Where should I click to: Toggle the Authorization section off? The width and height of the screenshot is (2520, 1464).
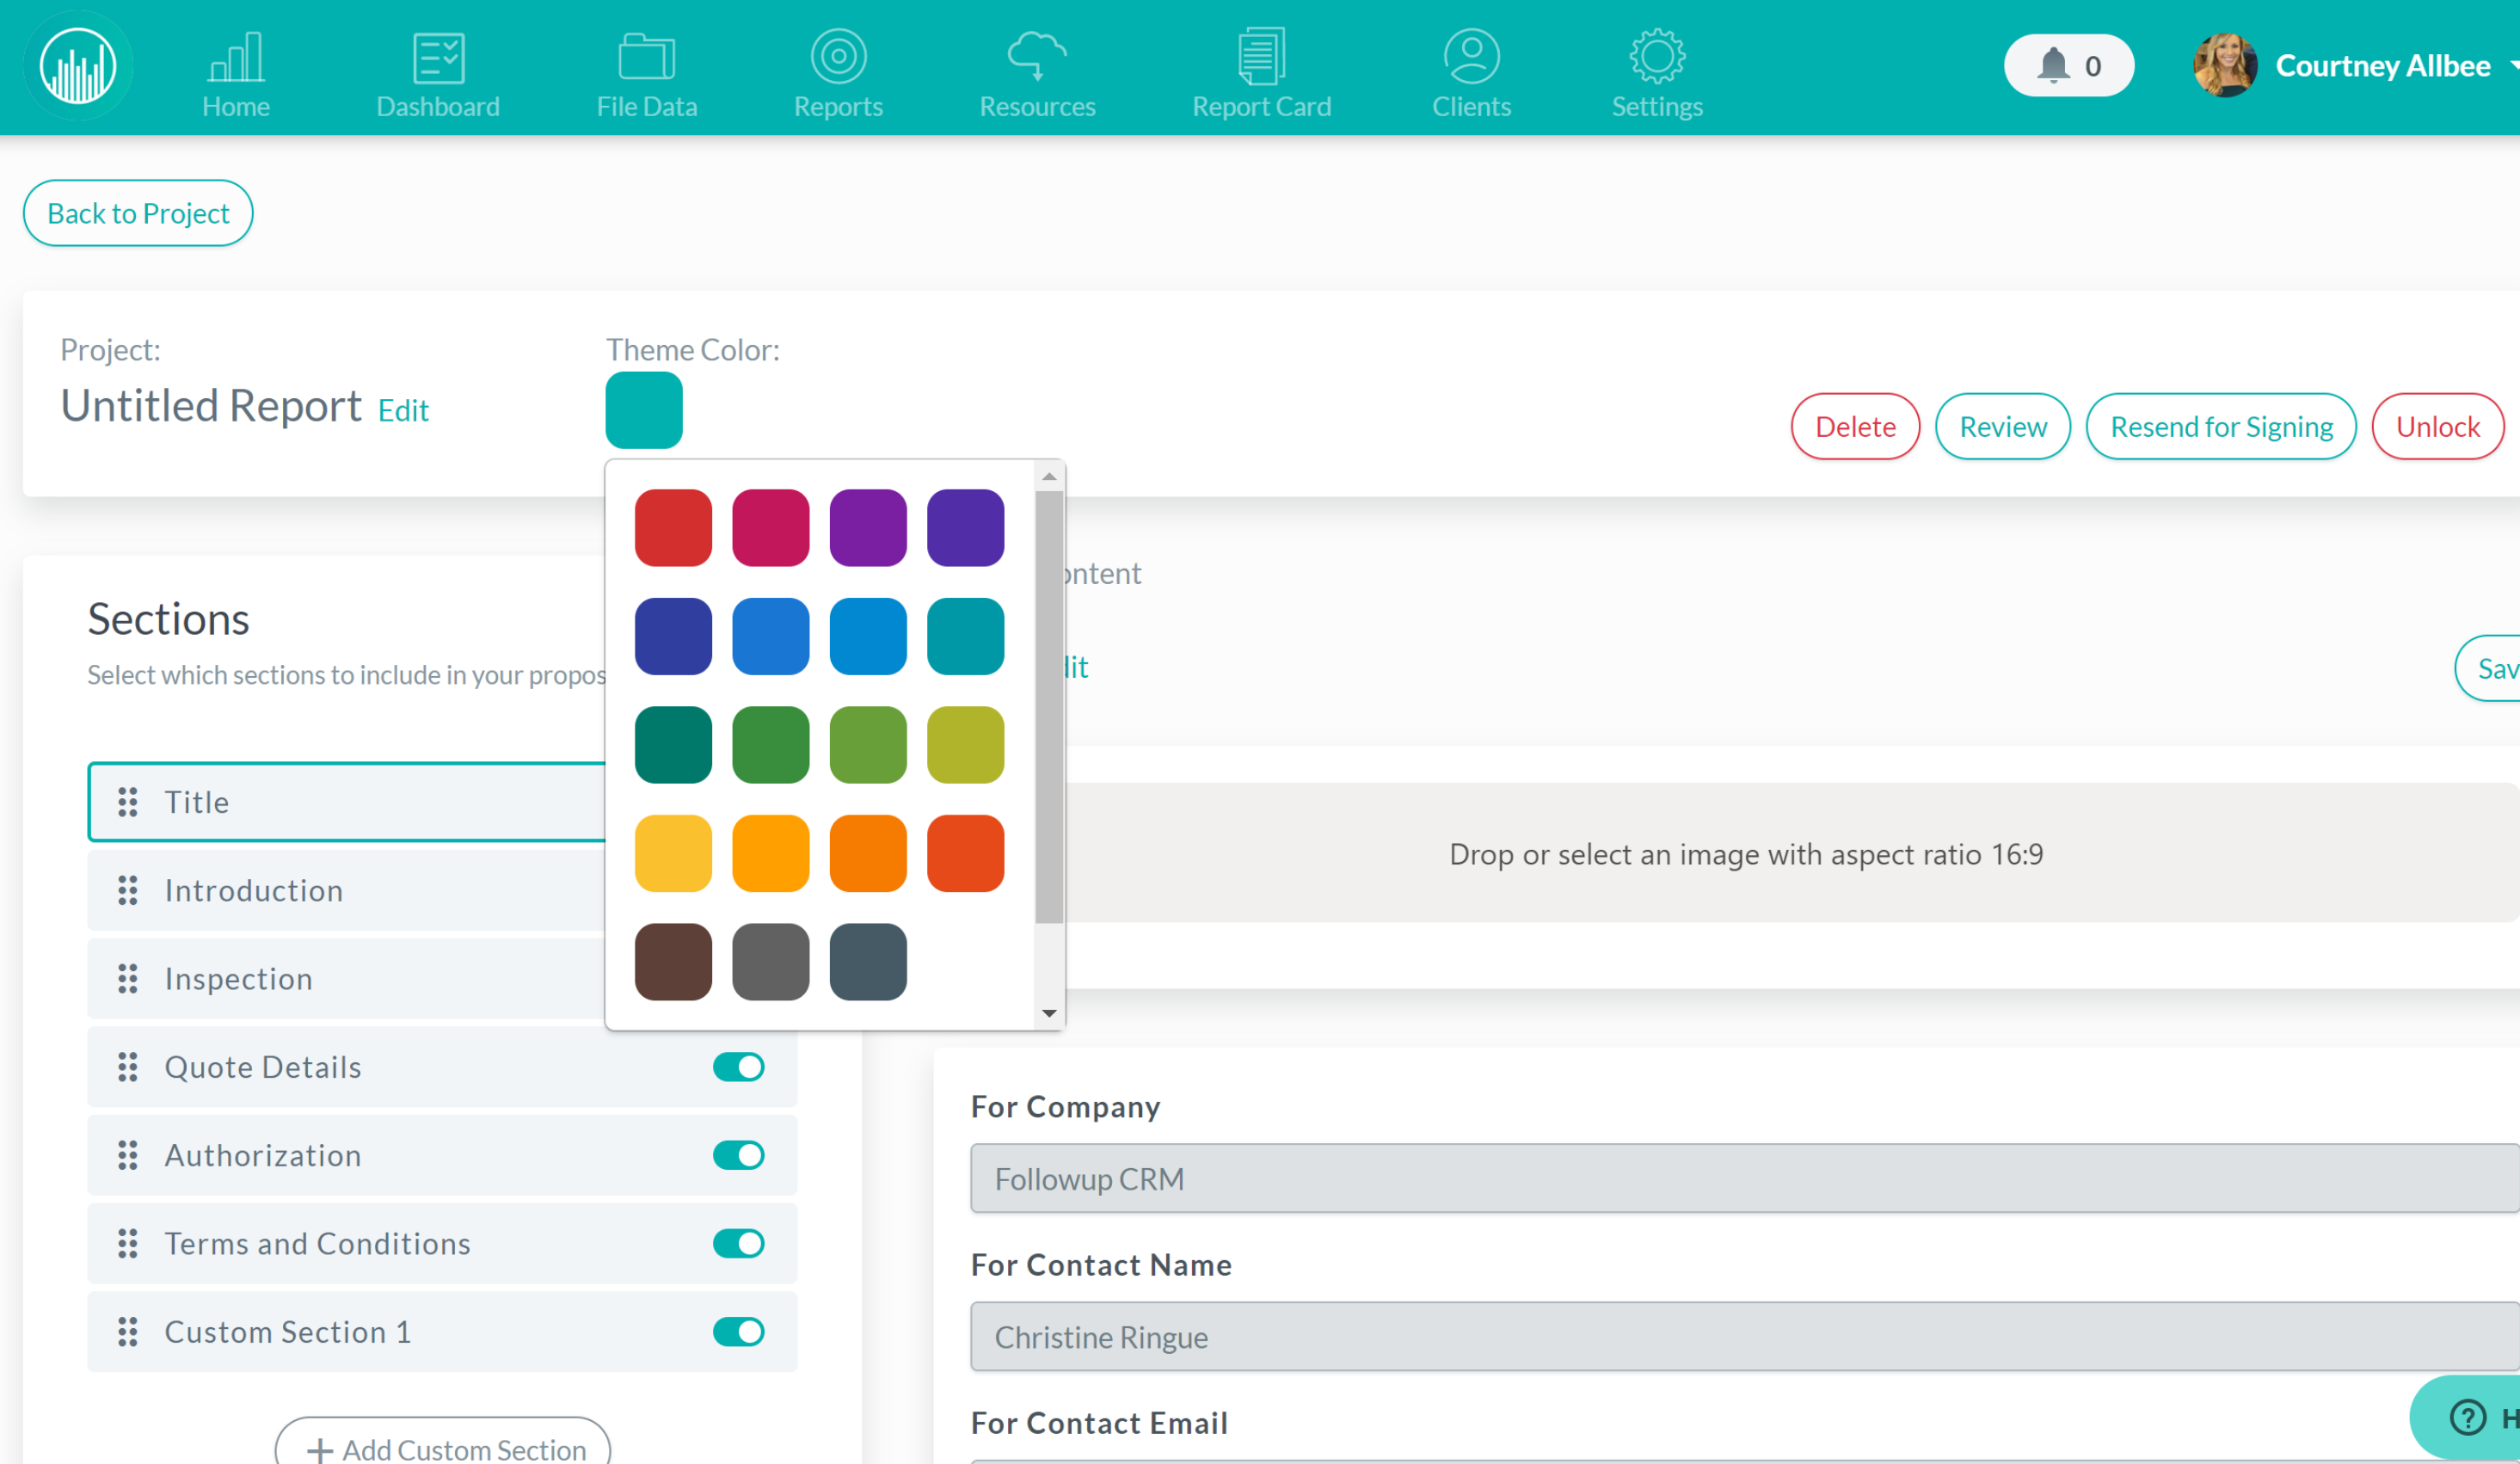[737, 1153]
